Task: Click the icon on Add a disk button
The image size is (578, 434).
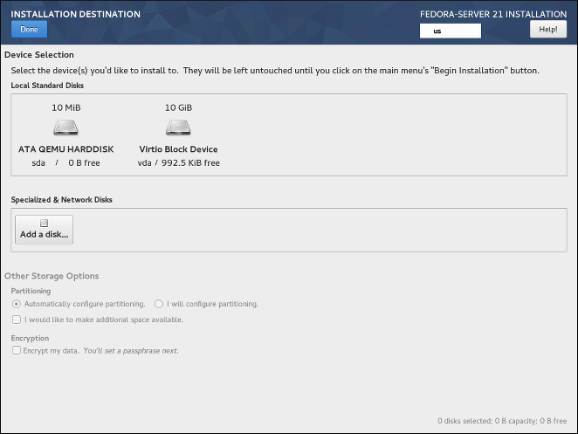Action: [x=44, y=223]
